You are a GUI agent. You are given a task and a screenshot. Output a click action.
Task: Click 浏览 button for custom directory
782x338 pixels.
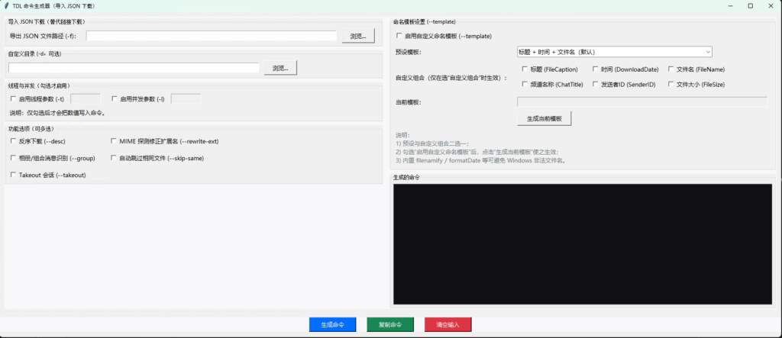281,68
